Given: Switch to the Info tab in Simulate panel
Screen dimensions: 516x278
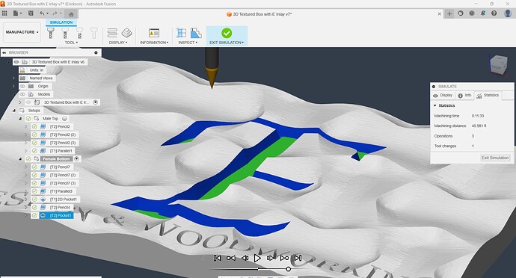Looking at the screenshot, I should tap(464, 96).
